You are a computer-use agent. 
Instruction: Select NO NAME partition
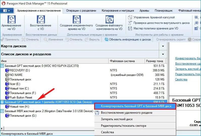pyautogui.click(x=84, y=75)
